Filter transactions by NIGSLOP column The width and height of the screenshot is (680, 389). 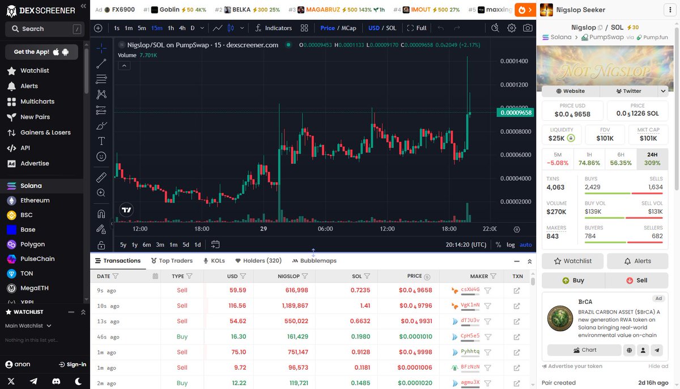click(305, 276)
